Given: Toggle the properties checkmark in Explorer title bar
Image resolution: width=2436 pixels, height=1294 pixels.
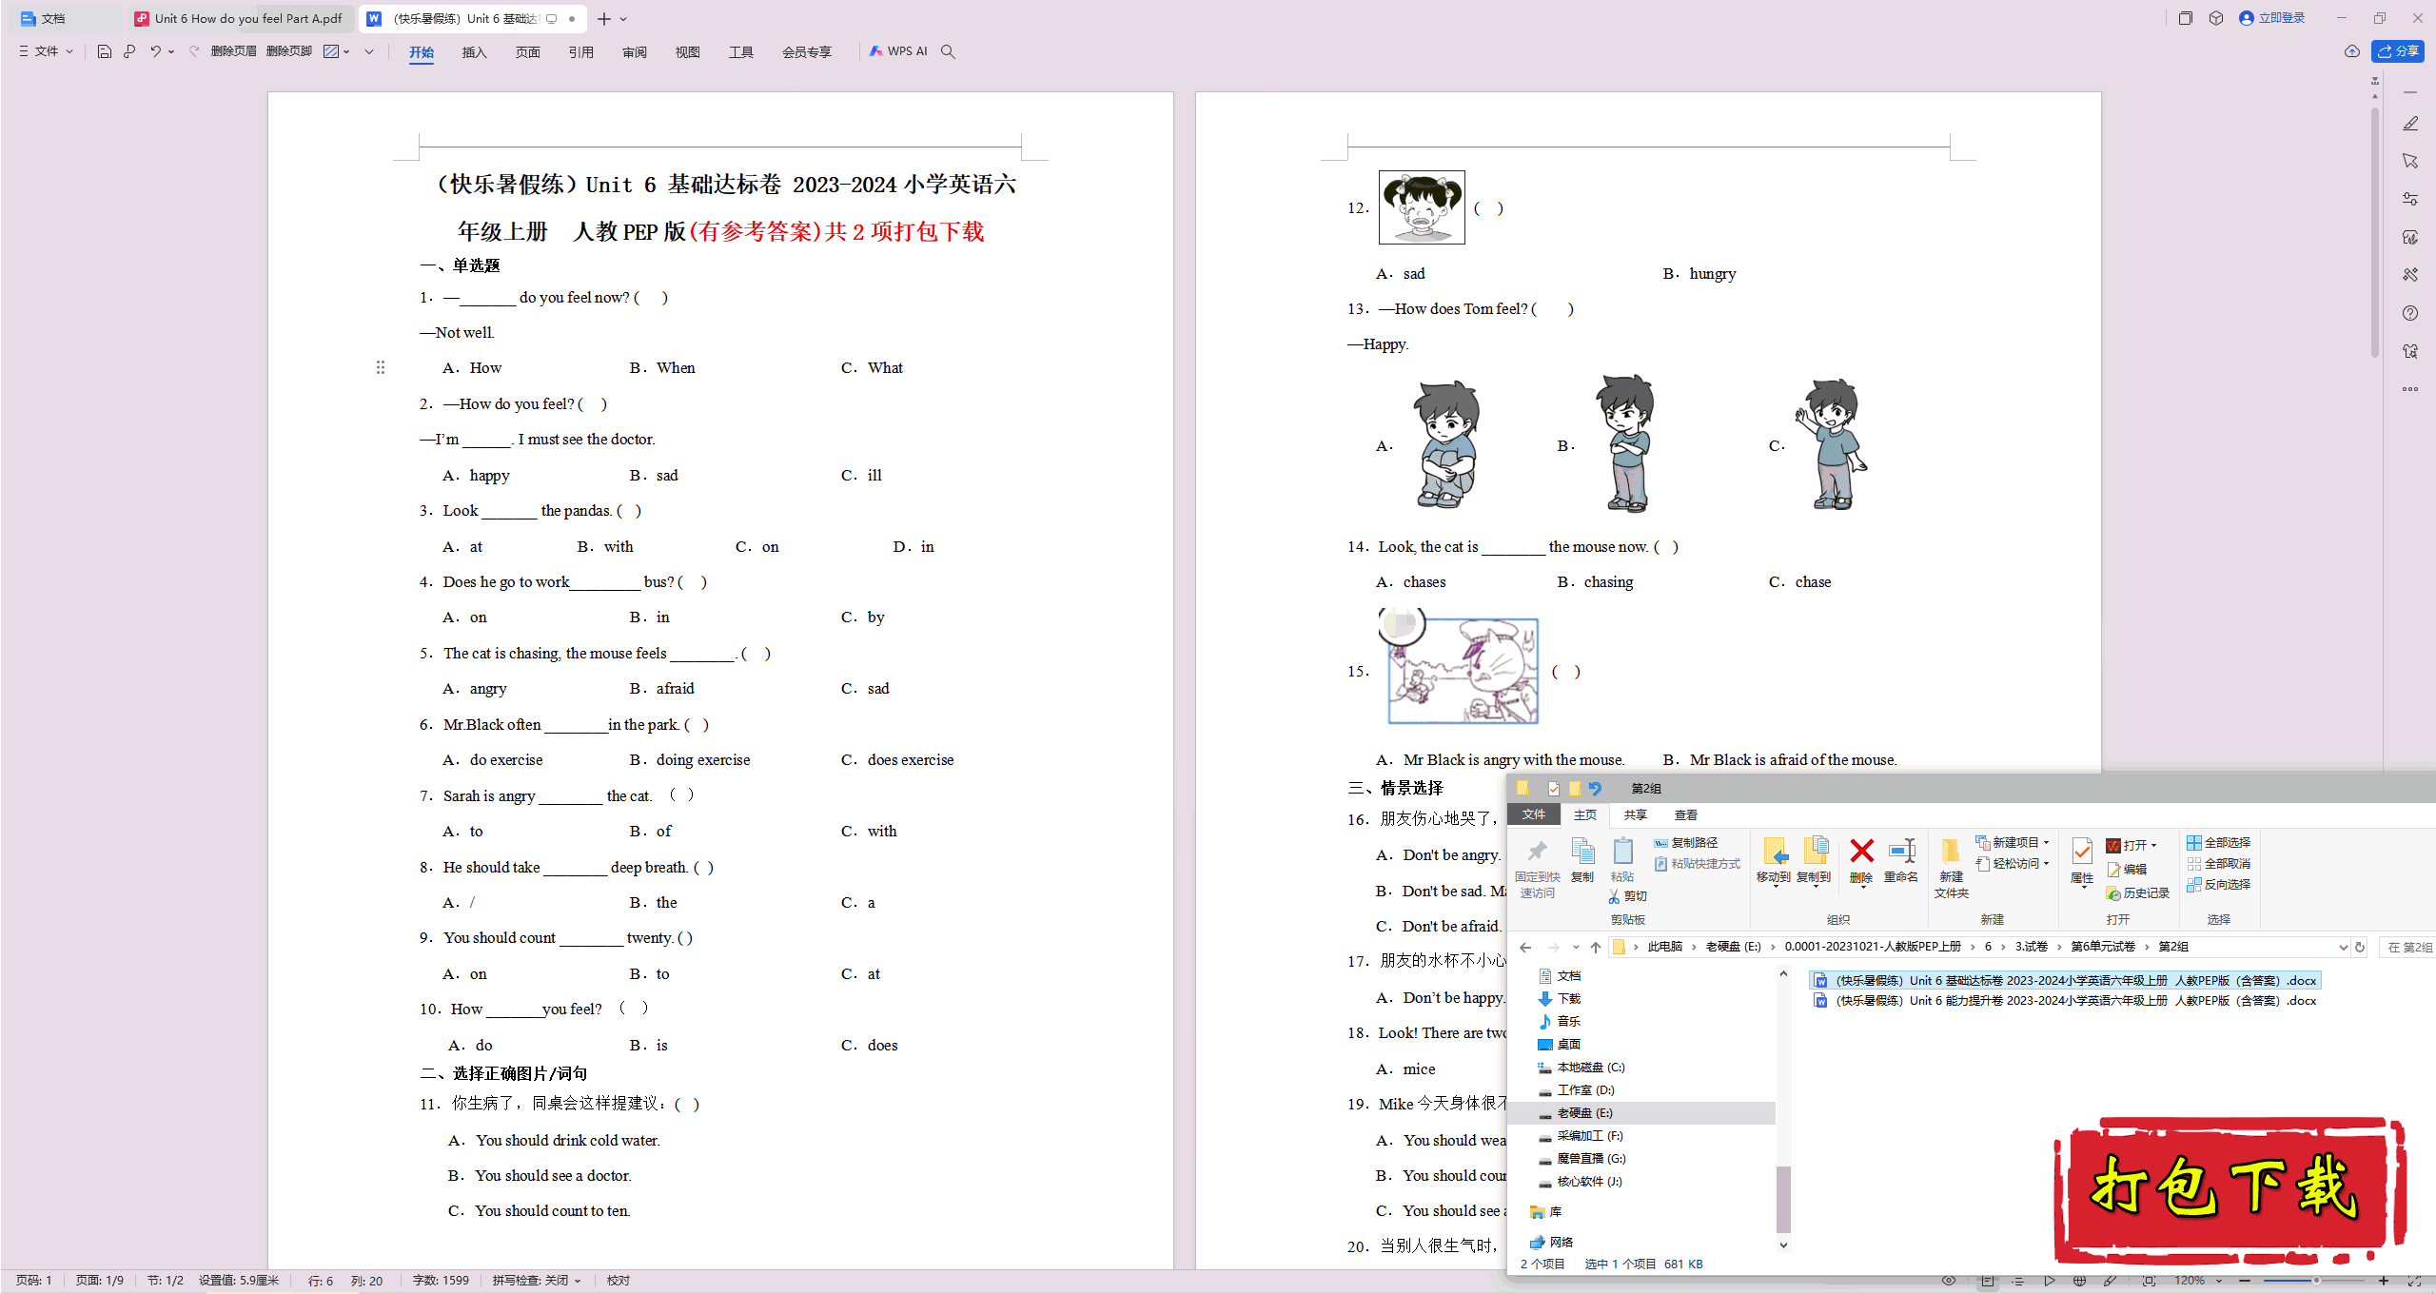Looking at the screenshot, I should click(1553, 789).
